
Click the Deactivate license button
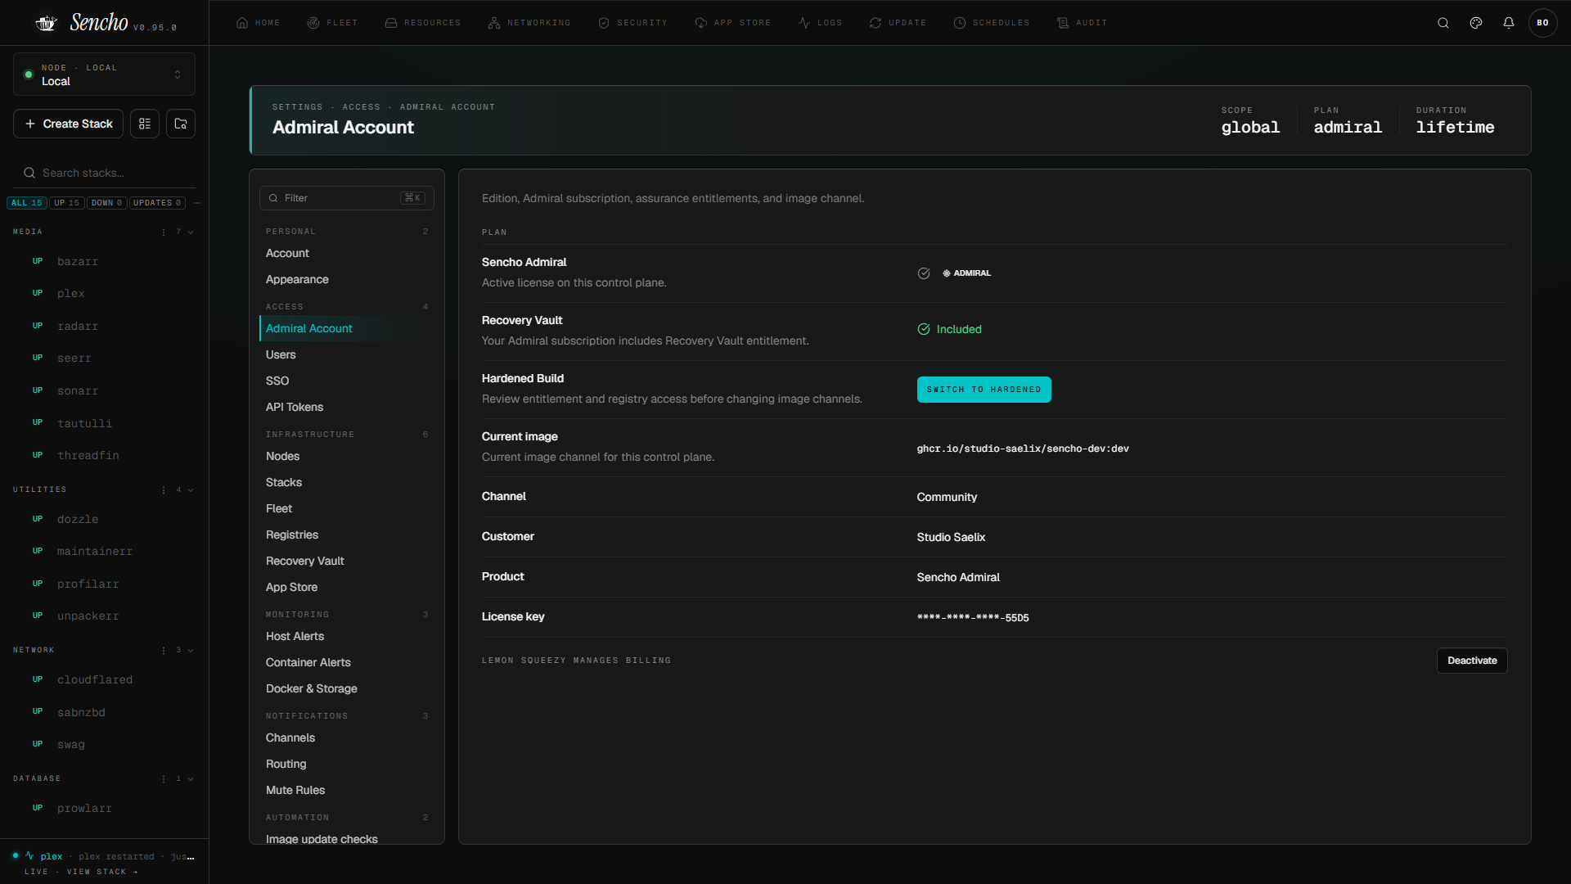pos(1472,661)
